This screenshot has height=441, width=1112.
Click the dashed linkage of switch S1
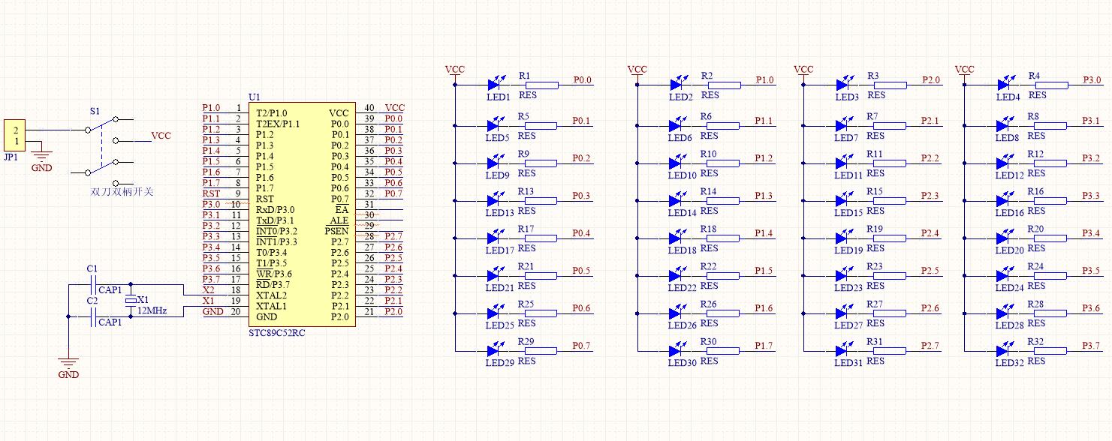point(102,145)
